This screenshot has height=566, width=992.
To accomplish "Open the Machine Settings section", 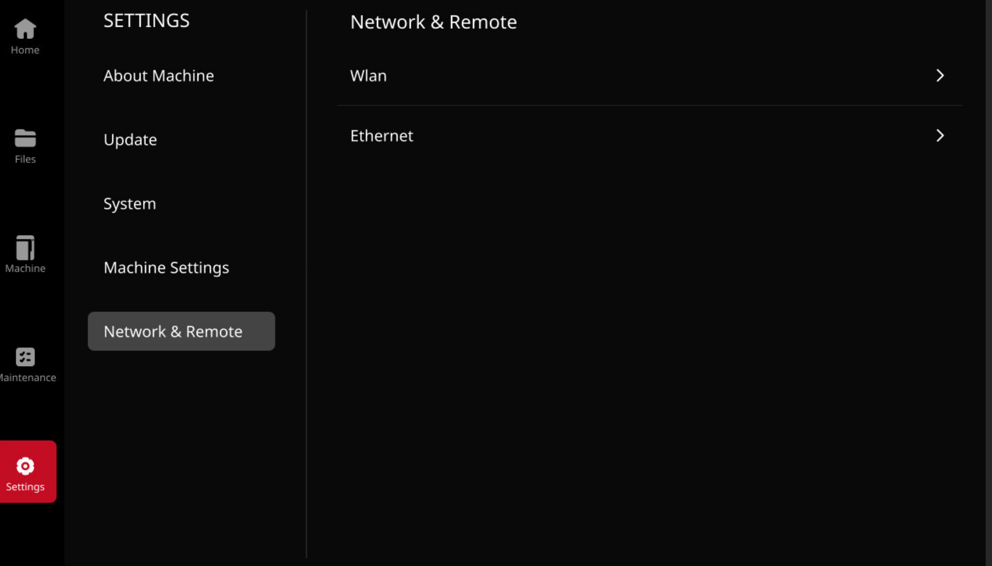I will [166, 268].
